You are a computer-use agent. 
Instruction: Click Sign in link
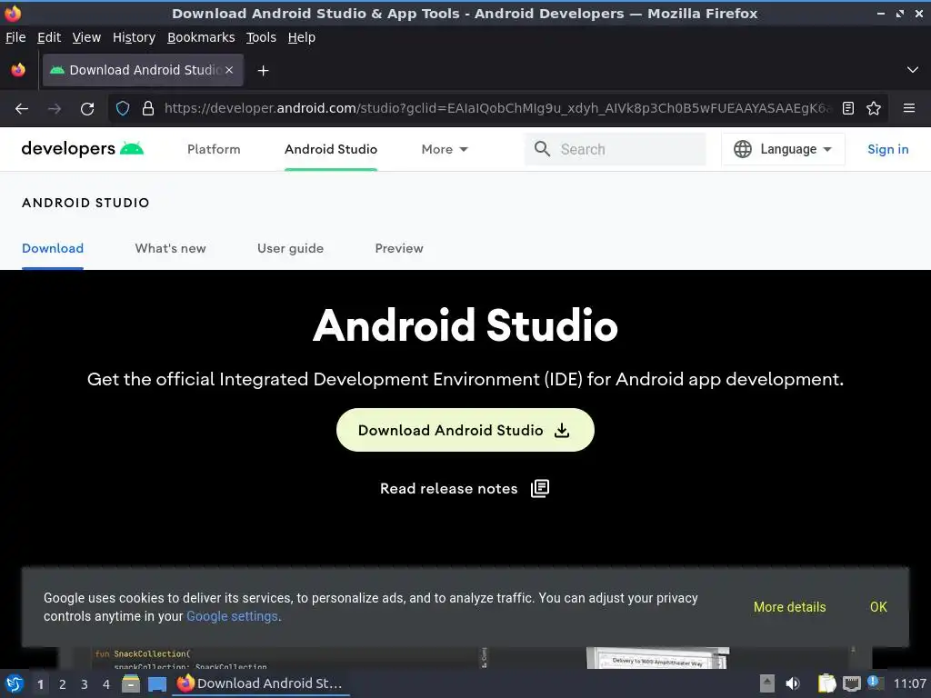[887, 150]
